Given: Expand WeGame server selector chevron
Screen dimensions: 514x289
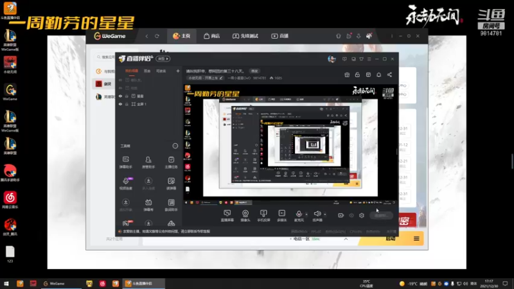Looking at the screenshot, I should 346,239.
